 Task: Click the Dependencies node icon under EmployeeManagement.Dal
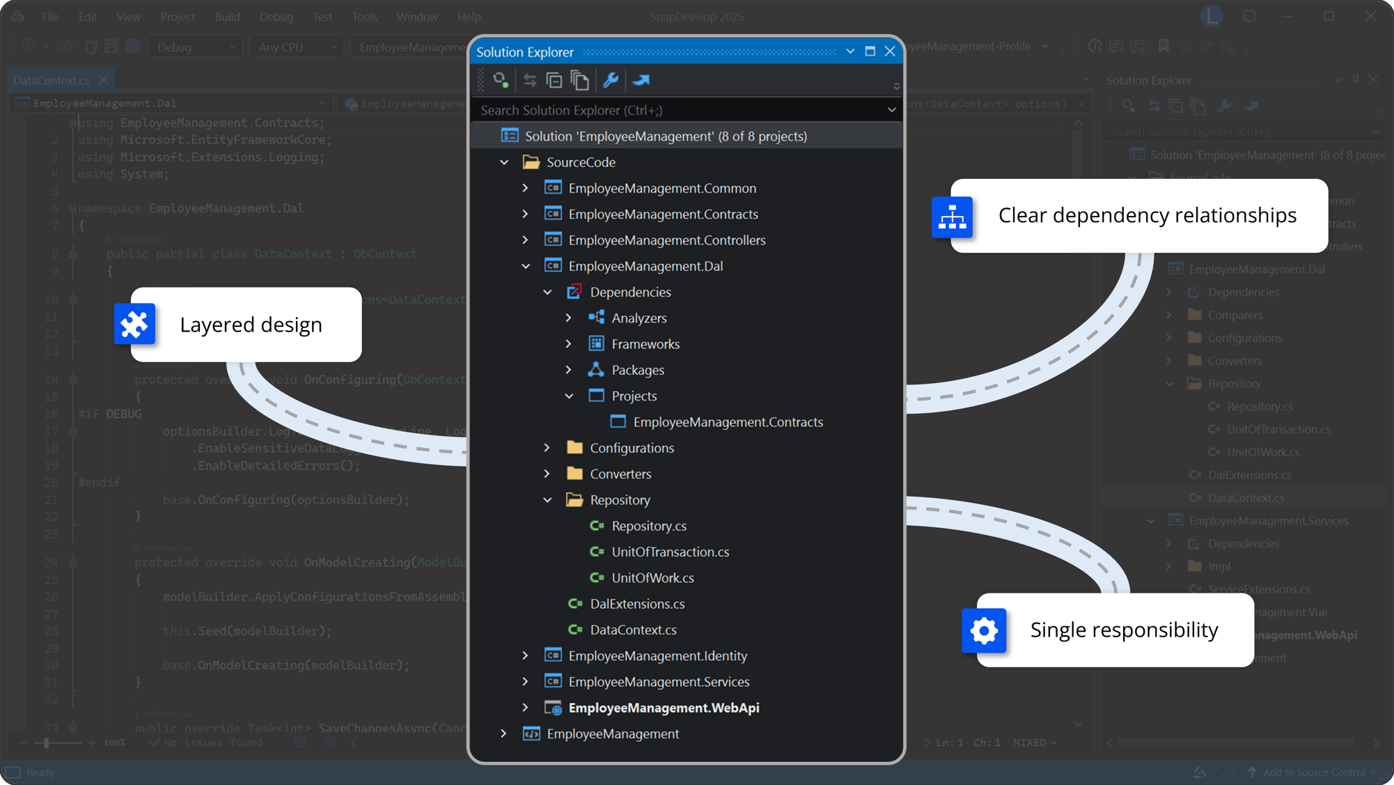tap(574, 292)
